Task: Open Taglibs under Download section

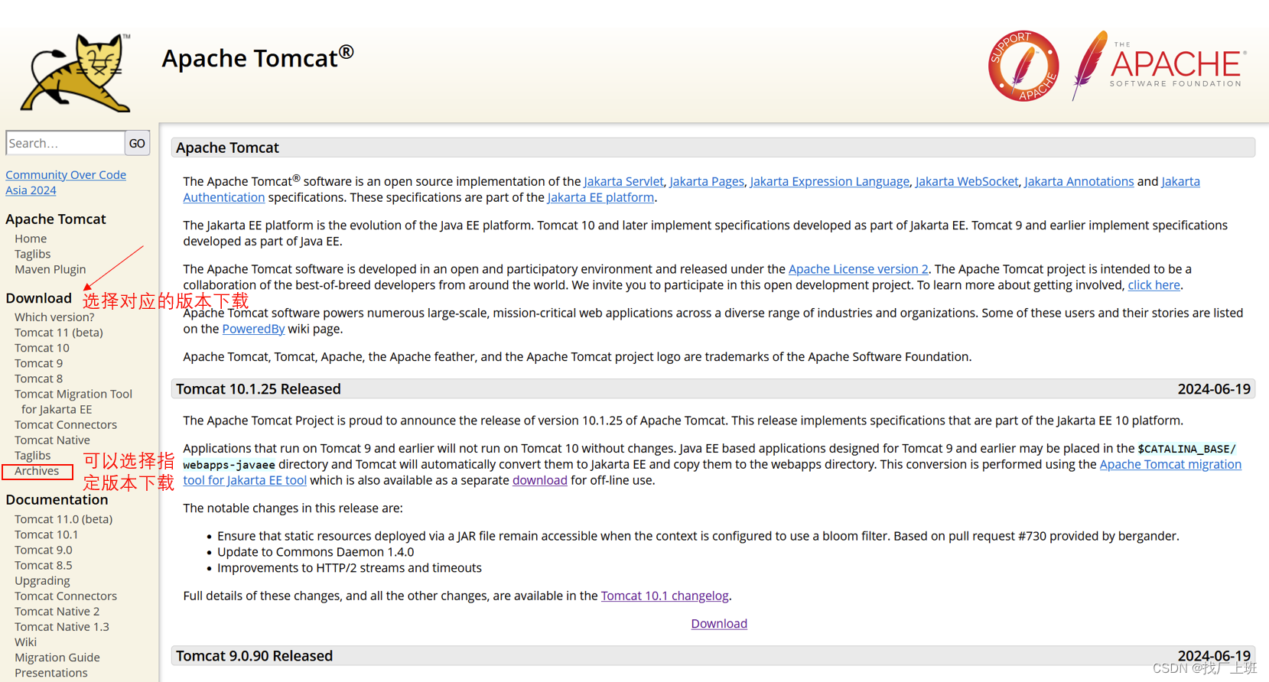Action: [32, 455]
